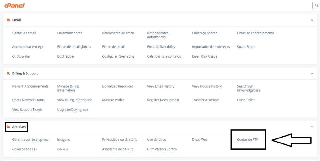Click the Billing & Support section icon
The width and height of the screenshot is (320, 161).
tap(8, 73)
